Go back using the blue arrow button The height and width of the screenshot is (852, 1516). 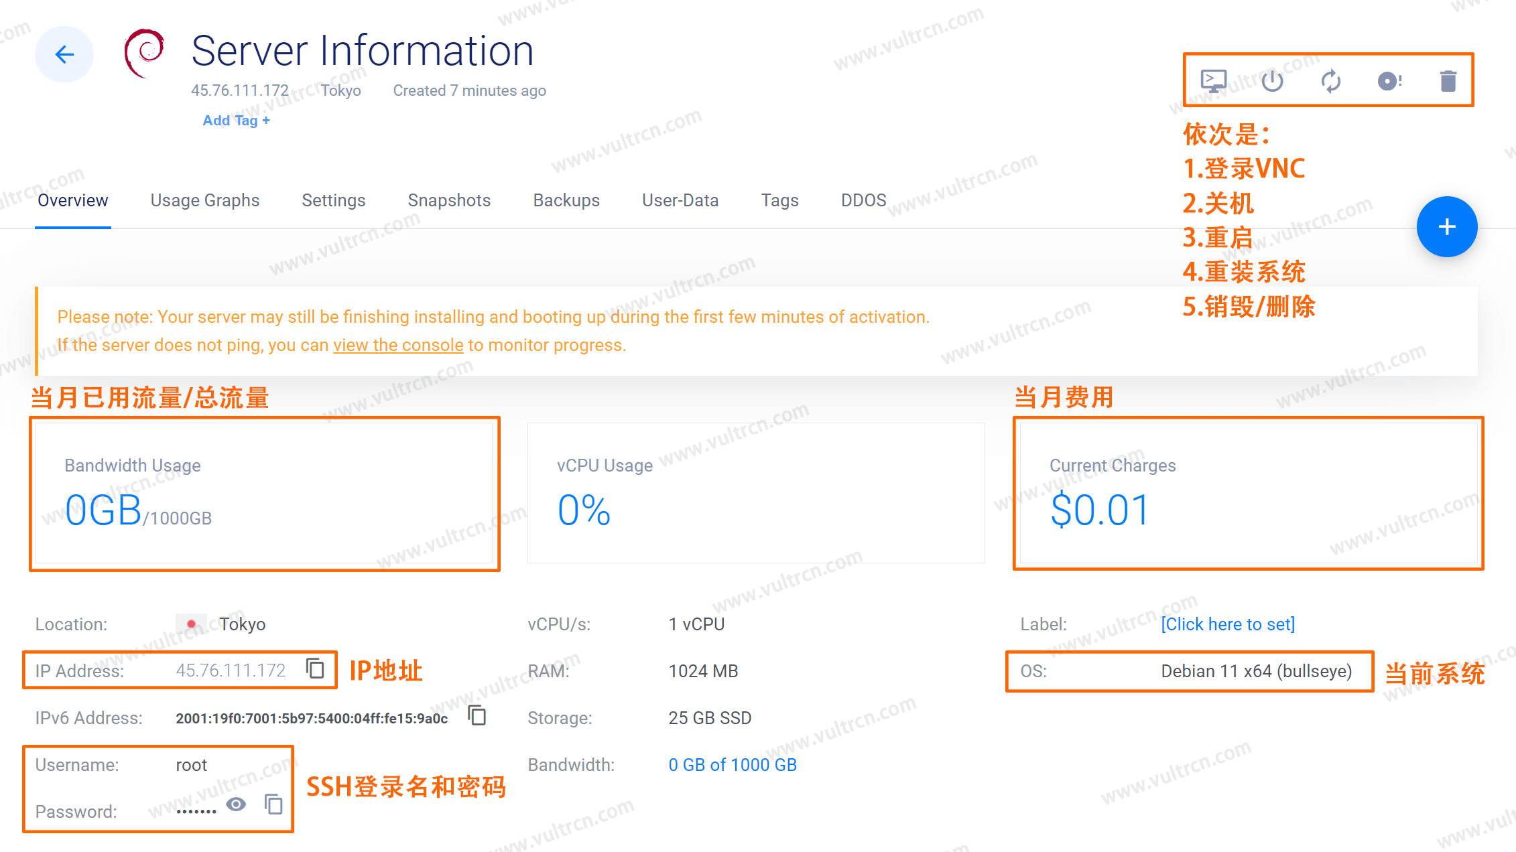point(64,54)
